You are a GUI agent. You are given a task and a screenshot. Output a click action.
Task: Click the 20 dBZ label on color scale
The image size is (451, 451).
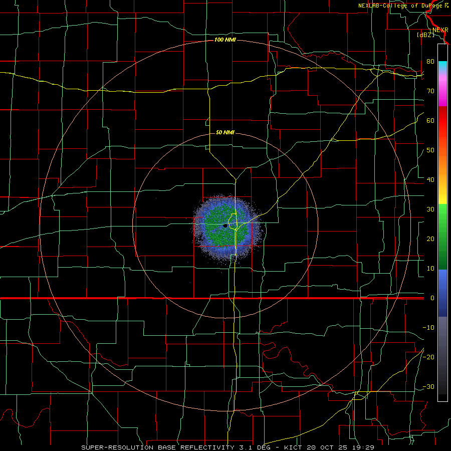(430, 239)
